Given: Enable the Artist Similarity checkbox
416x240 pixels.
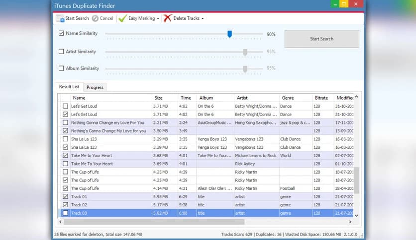Looking at the screenshot, I should [61, 52].
